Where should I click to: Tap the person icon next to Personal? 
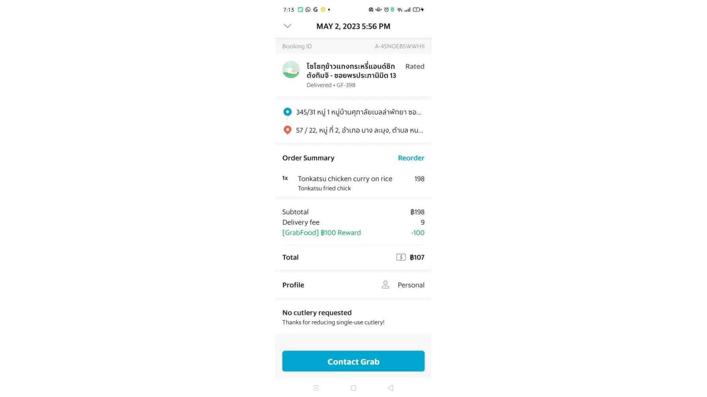tap(385, 285)
